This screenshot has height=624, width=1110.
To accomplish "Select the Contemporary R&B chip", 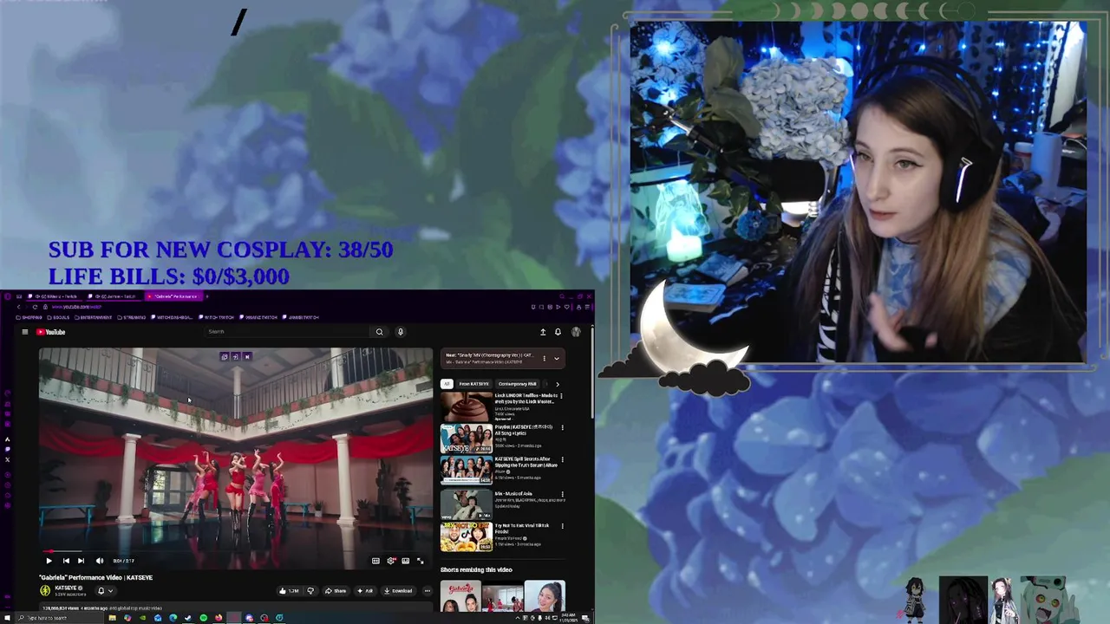I will point(518,384).
